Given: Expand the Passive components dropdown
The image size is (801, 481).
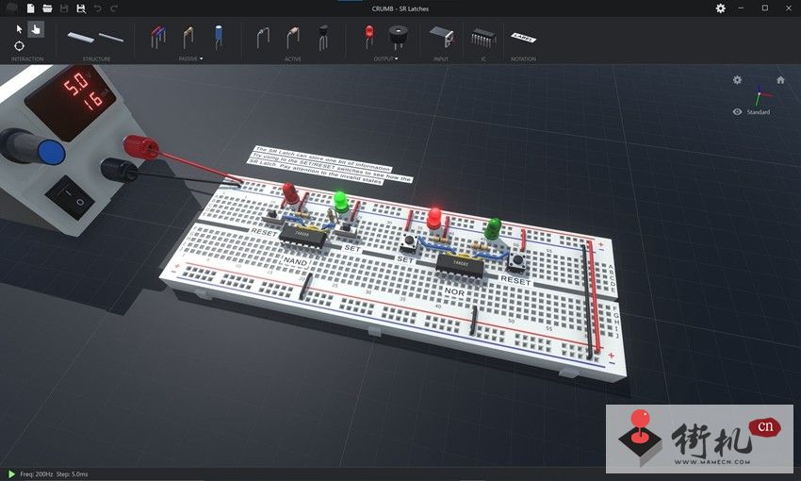Looking at the screenshot, I should [x=190, y=58].
